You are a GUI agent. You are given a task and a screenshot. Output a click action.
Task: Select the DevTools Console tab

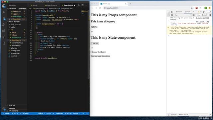(187, 12)
